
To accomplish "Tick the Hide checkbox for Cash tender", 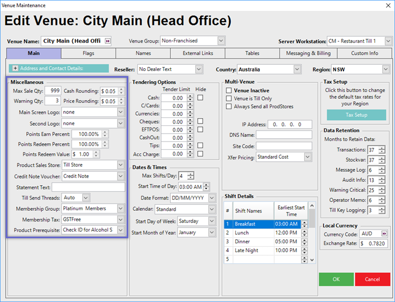I will [x=200, y=97].
